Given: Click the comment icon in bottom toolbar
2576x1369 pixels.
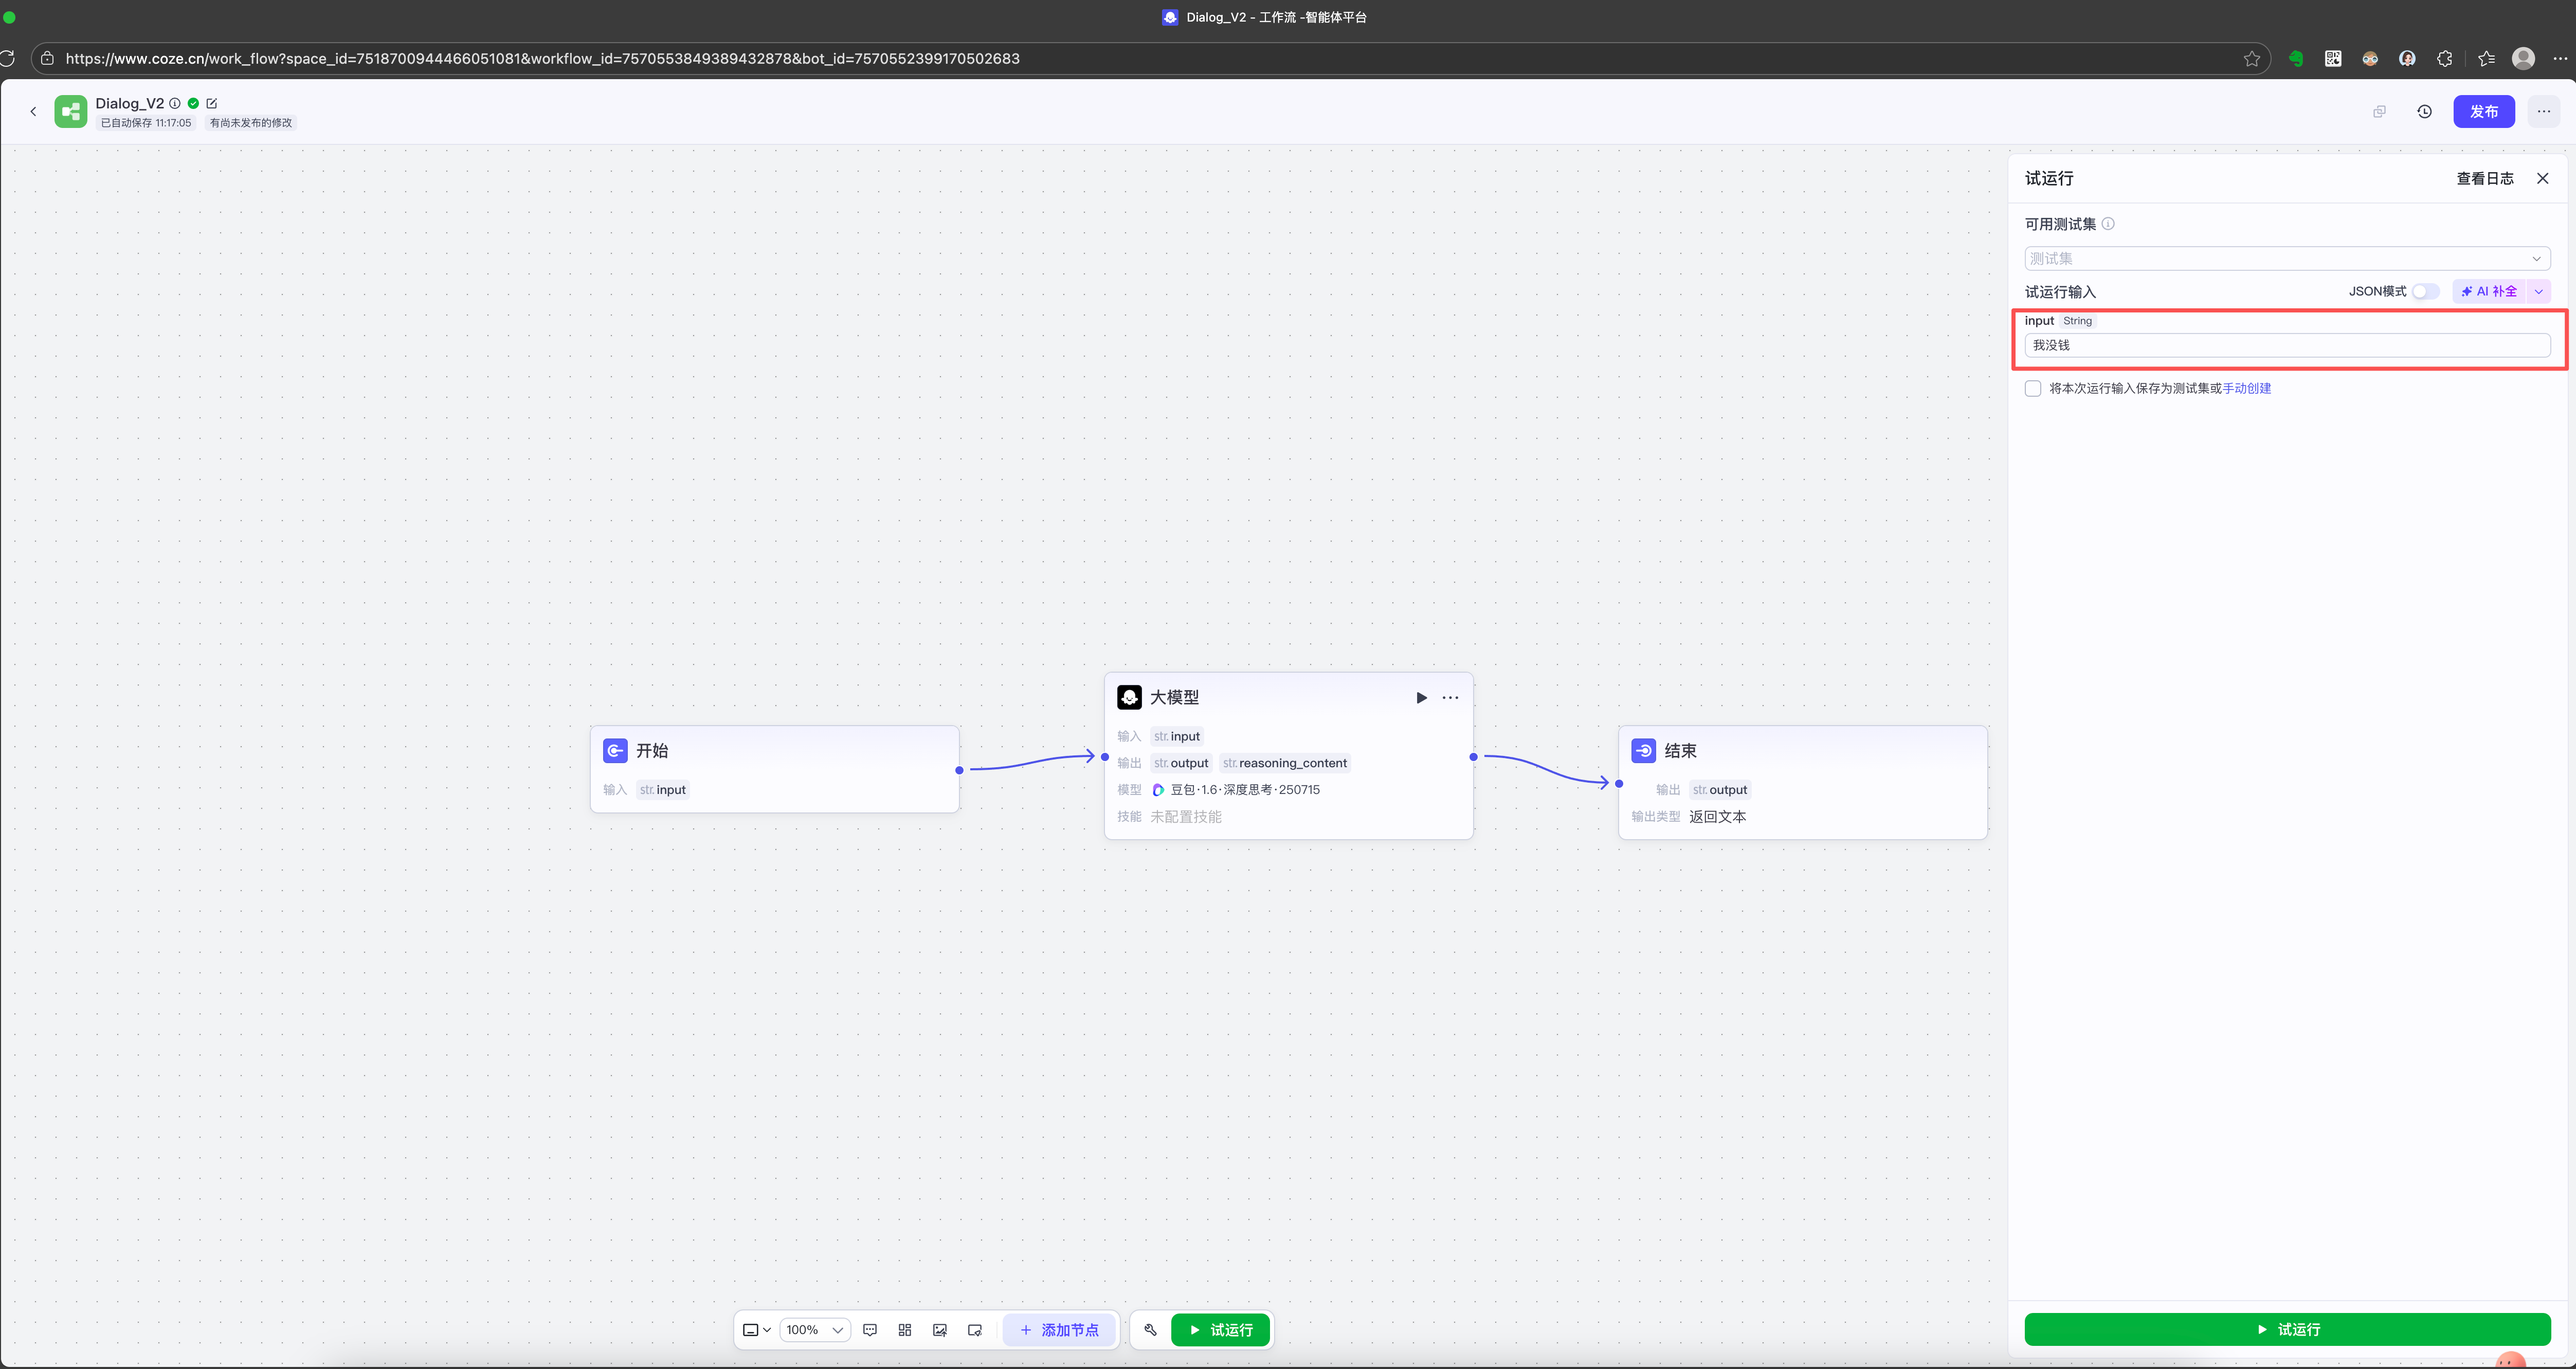Looking at the screenshot, I should point(870,1330).
